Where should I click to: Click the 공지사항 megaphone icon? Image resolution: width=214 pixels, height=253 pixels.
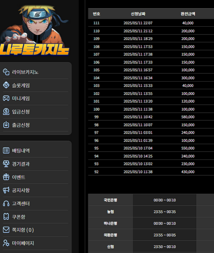6,190
